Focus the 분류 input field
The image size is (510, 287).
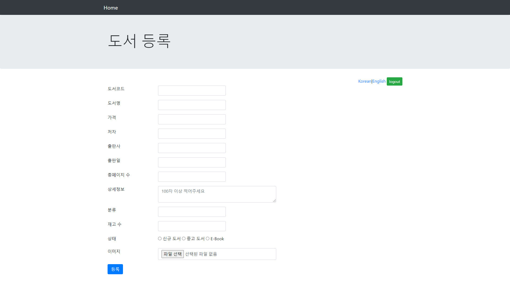coord(192,212)
